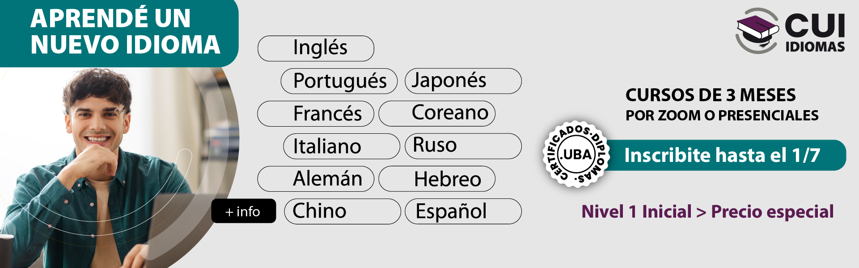Pick the Francés language option
859x268 pixels.
click(316, 114)
